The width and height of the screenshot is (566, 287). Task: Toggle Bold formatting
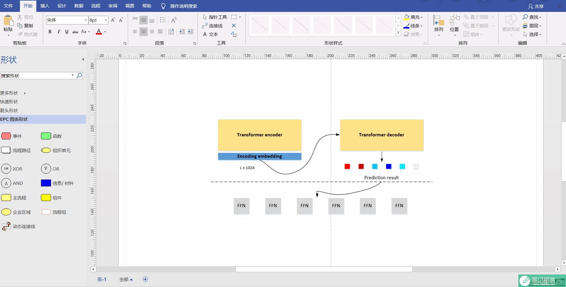[x=50, y=32]
